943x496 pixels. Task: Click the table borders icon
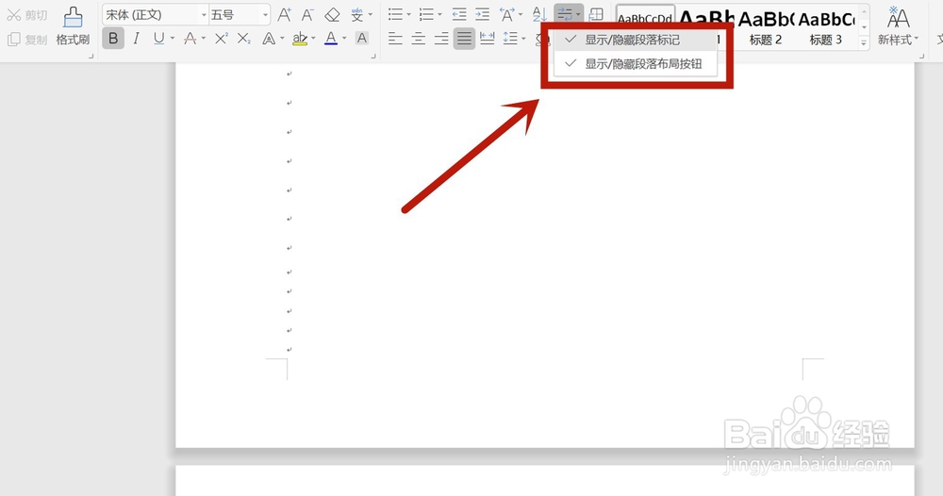(x=596, y=14)
